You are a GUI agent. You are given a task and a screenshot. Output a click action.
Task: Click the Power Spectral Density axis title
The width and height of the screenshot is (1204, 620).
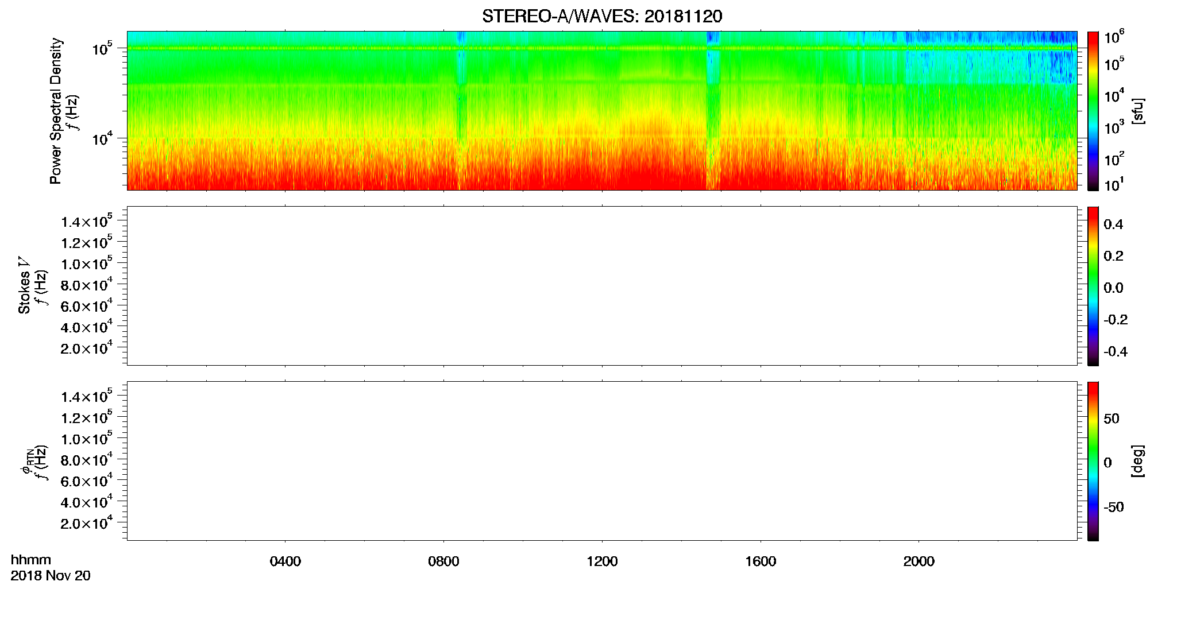pos(56,111)
